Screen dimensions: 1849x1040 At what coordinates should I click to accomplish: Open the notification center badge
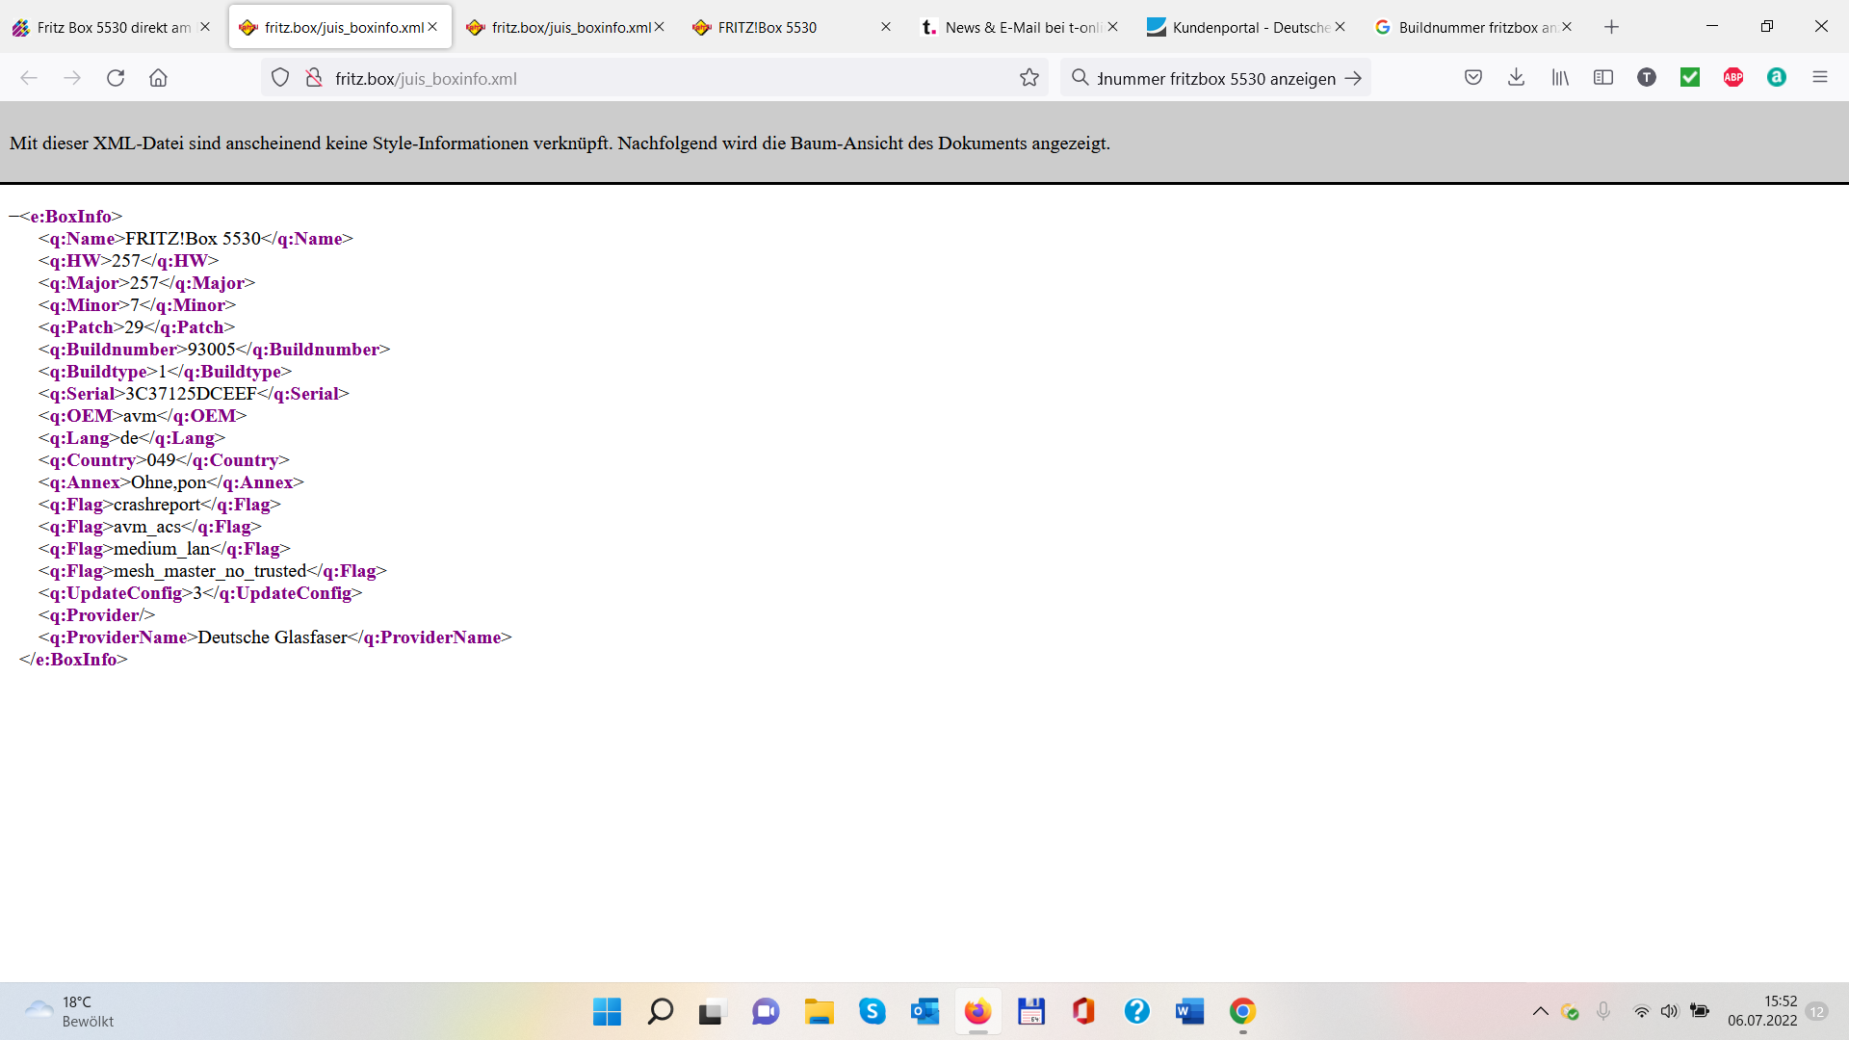(1817, 1011)
